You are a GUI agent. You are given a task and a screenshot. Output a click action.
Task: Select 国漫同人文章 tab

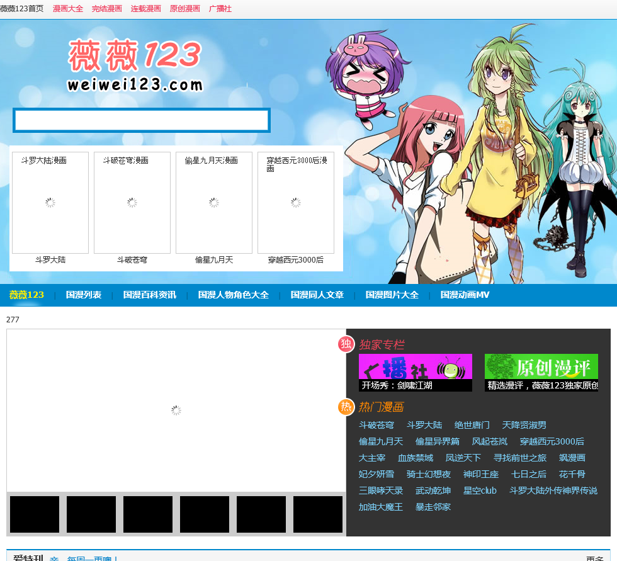317,295
